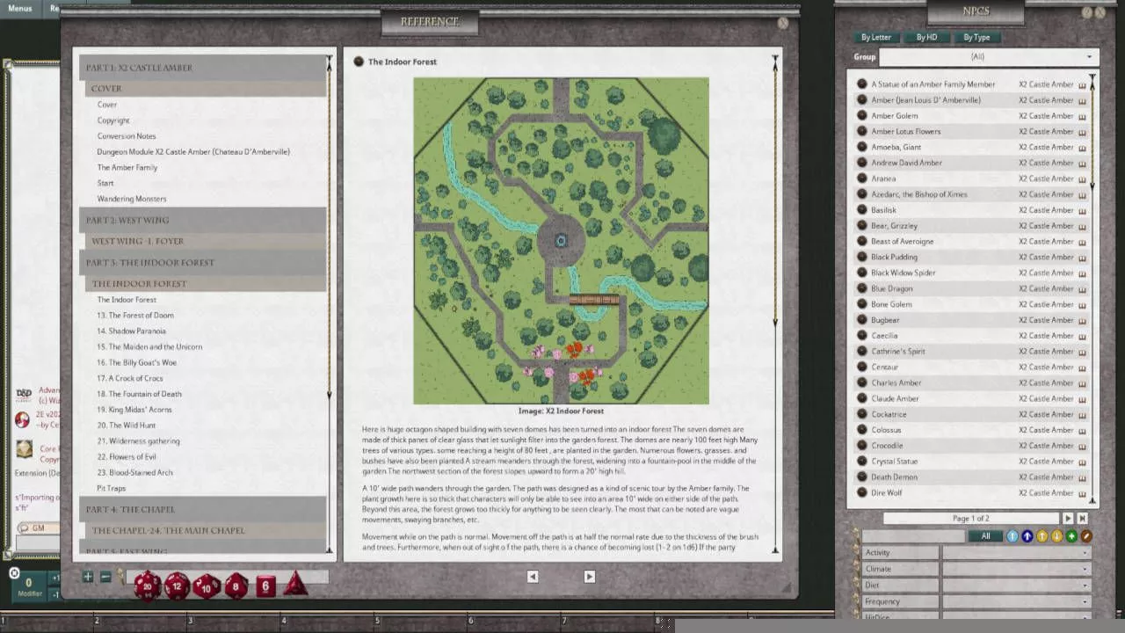Open the Climate filter dropdown
Screen dimensions: 1125x633
tap(1017, 569)
